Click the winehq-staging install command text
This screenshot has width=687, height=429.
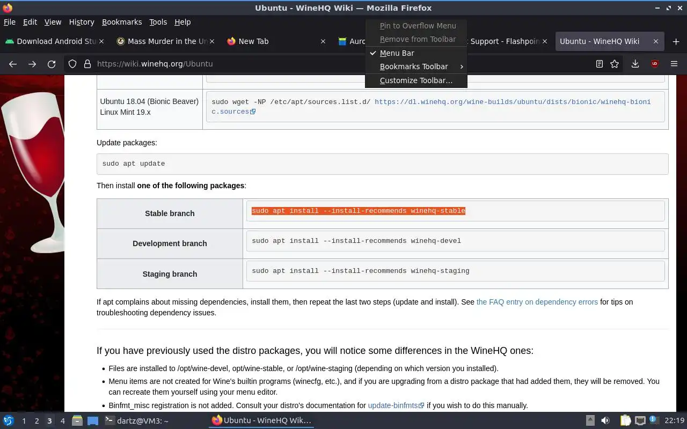(361, 271)
